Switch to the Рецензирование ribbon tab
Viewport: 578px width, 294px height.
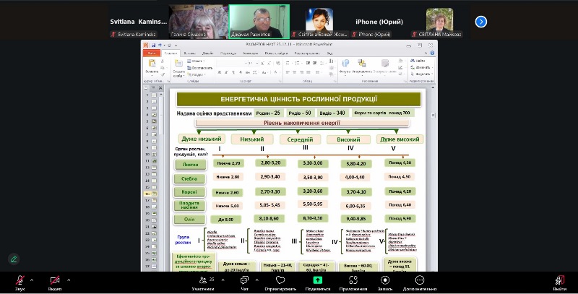(308, 53)
